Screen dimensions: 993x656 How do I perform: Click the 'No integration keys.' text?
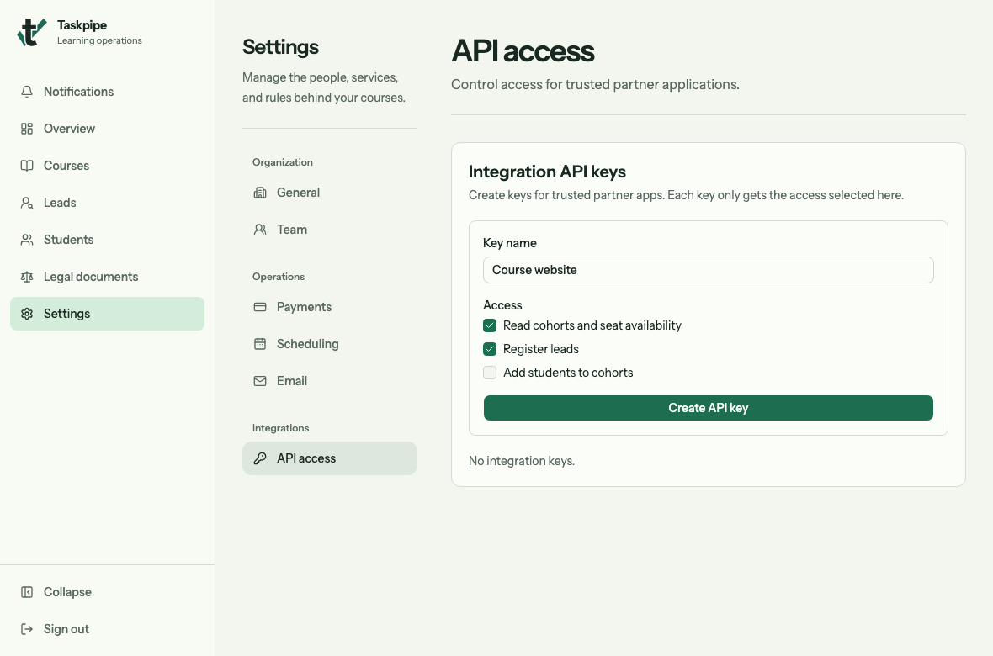(x=522, y=461)
